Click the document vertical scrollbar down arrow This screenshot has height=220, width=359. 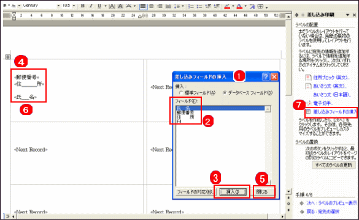[288, 191]
